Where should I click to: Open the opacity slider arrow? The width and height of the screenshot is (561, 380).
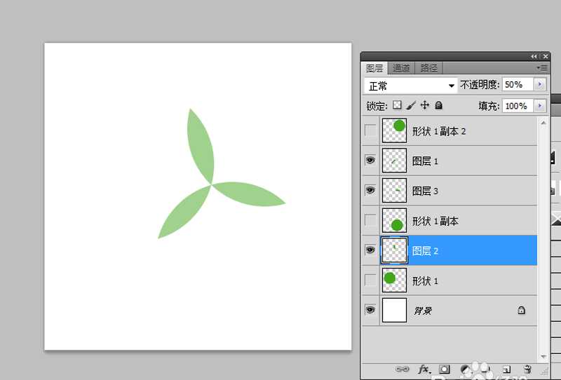coord(540,84)
